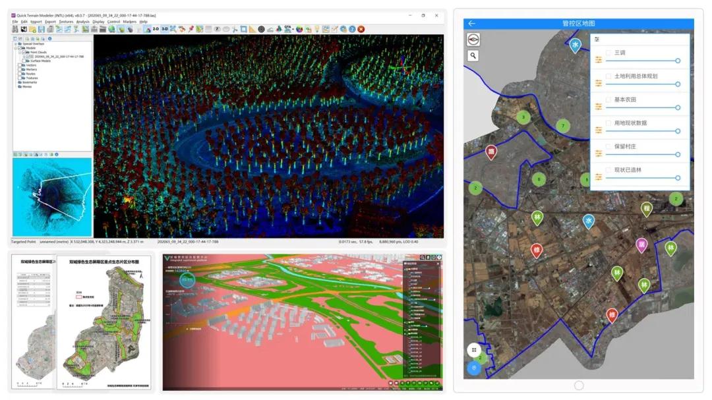This screenshot has width=712, height=400.
Task: Check the 基本农田 layer checkbox
Action: click(608, 100)
